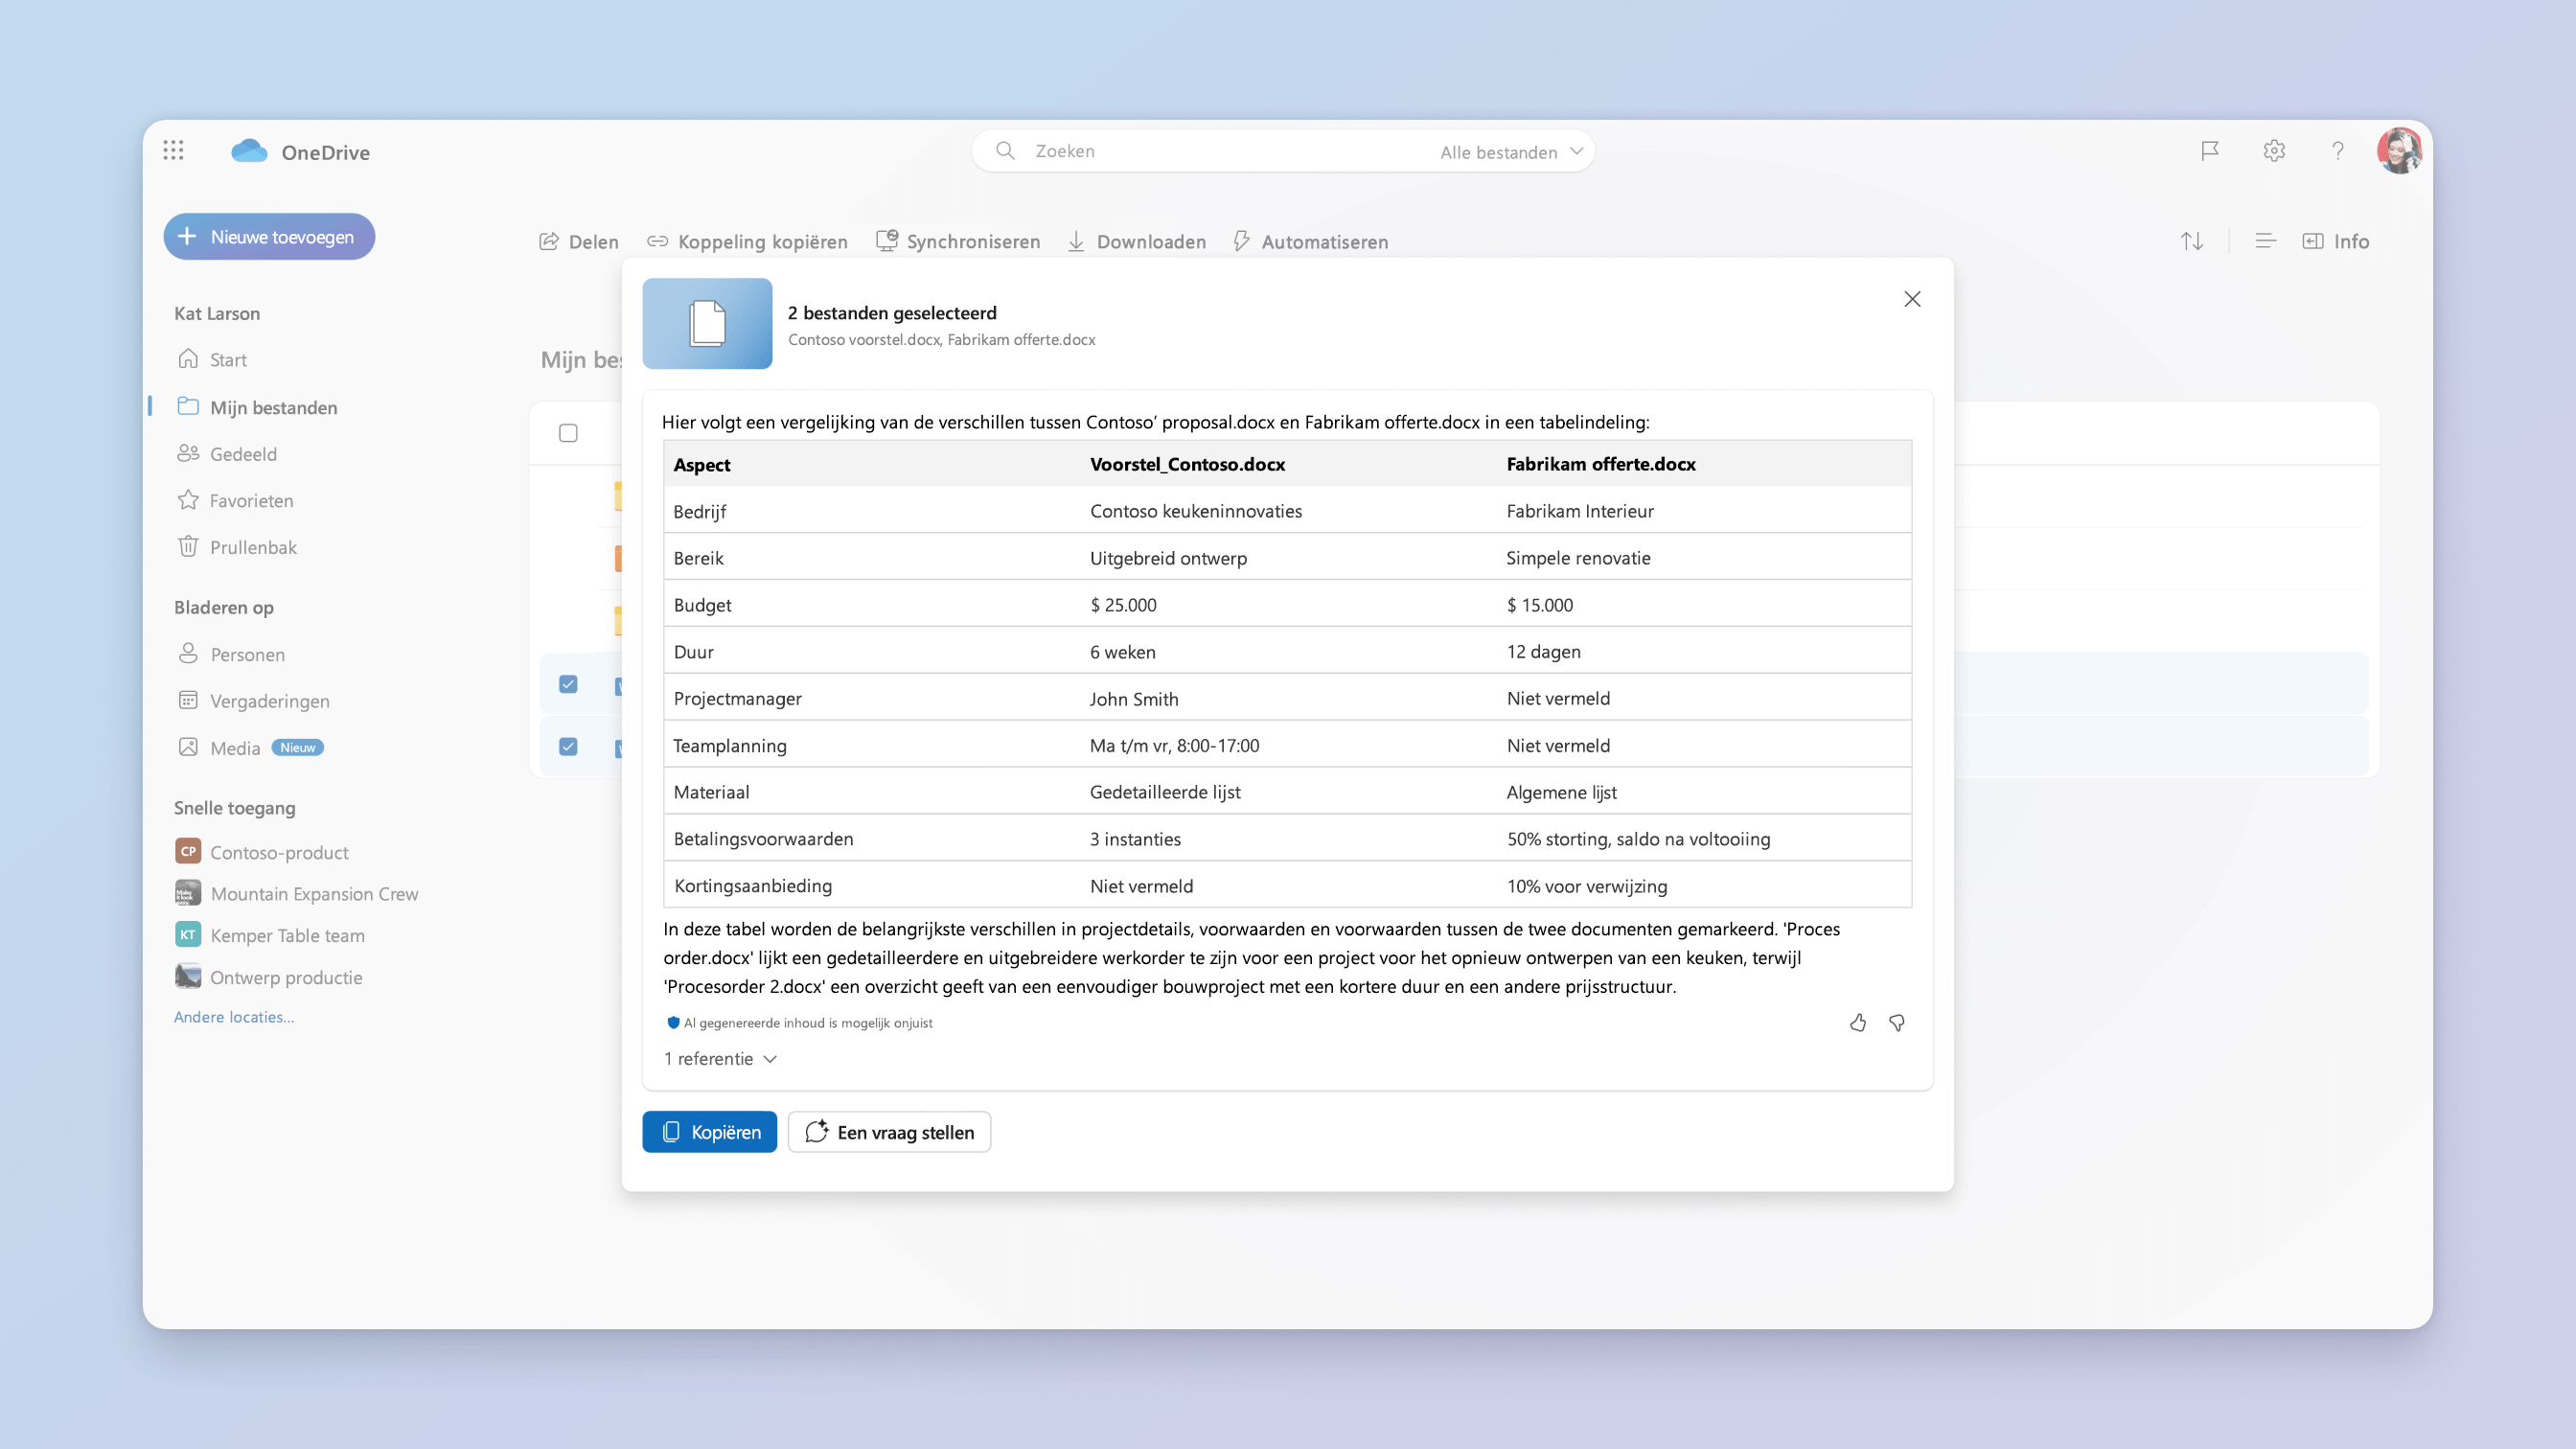
Task: Click the search magnifier icon
Action: [x=1005, y=151]
